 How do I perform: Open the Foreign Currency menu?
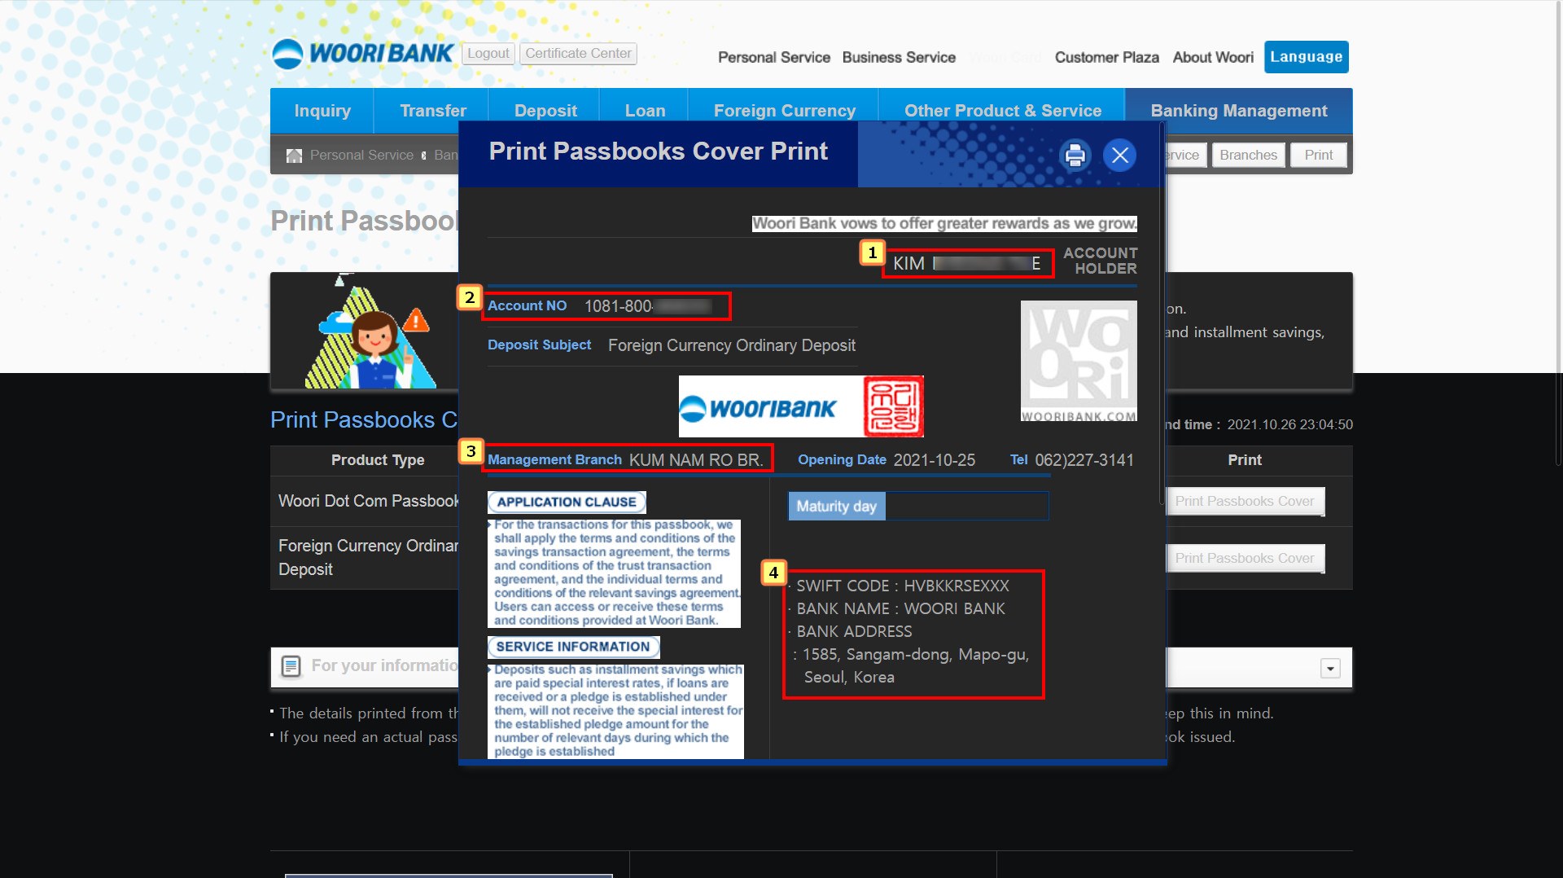[x=785, y=111]
